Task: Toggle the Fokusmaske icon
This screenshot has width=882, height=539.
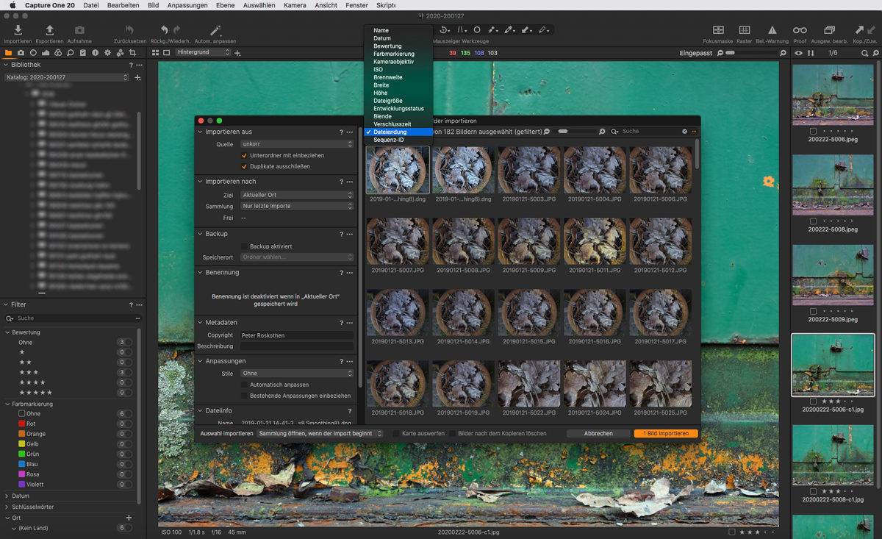Action: tap(718, 30)
